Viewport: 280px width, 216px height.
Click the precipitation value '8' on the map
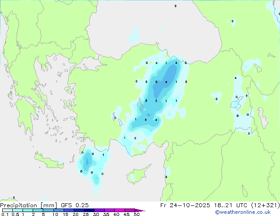pos(166,82)
